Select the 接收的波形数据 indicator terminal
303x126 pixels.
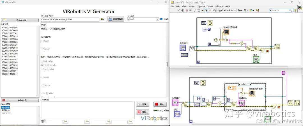252,93
